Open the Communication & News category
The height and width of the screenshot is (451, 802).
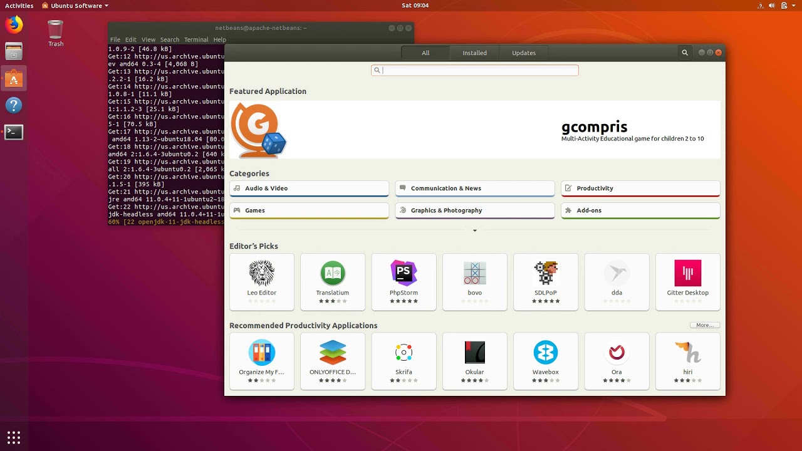(475, 189)
